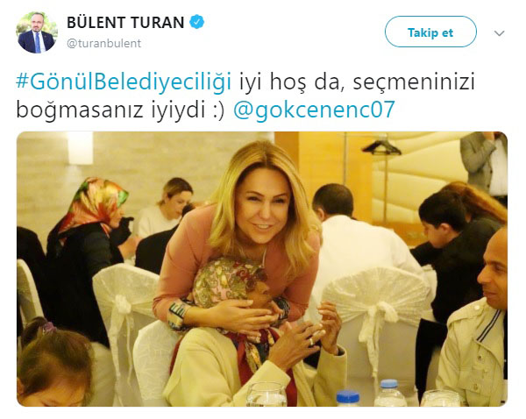Click the Takip et follow button
The width and height of the screenshot is (526, 419).
[430, 32]
